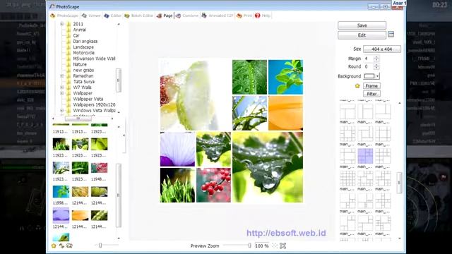Expand the Wallpaper folder
This screenshot has height=254, width=452.
click(x=62, y=93)
